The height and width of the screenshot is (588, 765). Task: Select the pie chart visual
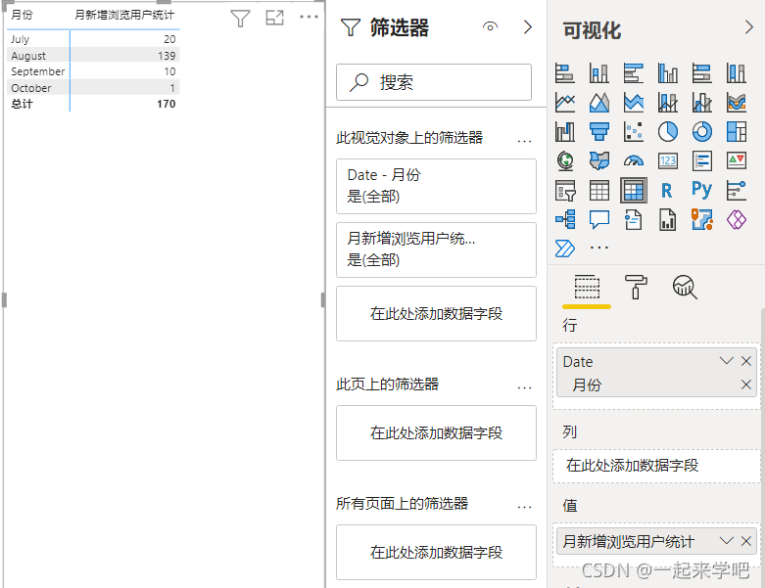tap(667, 131)
